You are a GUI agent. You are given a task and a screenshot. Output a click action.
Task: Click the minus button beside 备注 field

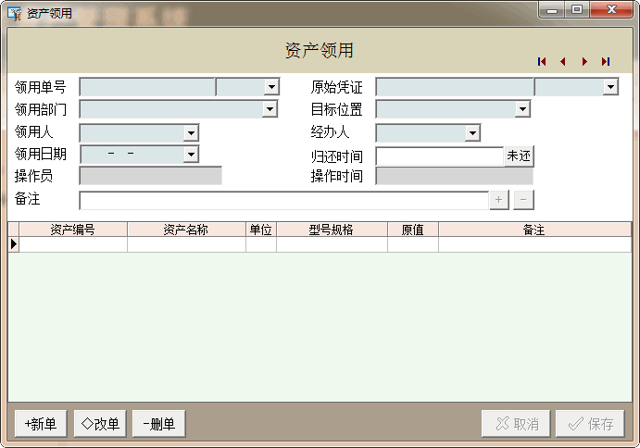pos(523,200)
